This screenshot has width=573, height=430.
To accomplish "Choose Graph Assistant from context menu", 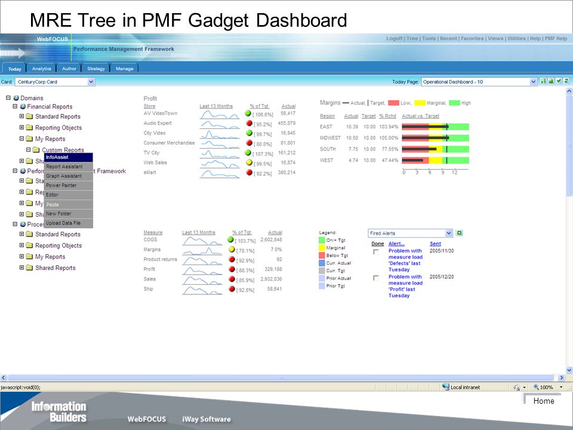I will click(x=68, y=176).
